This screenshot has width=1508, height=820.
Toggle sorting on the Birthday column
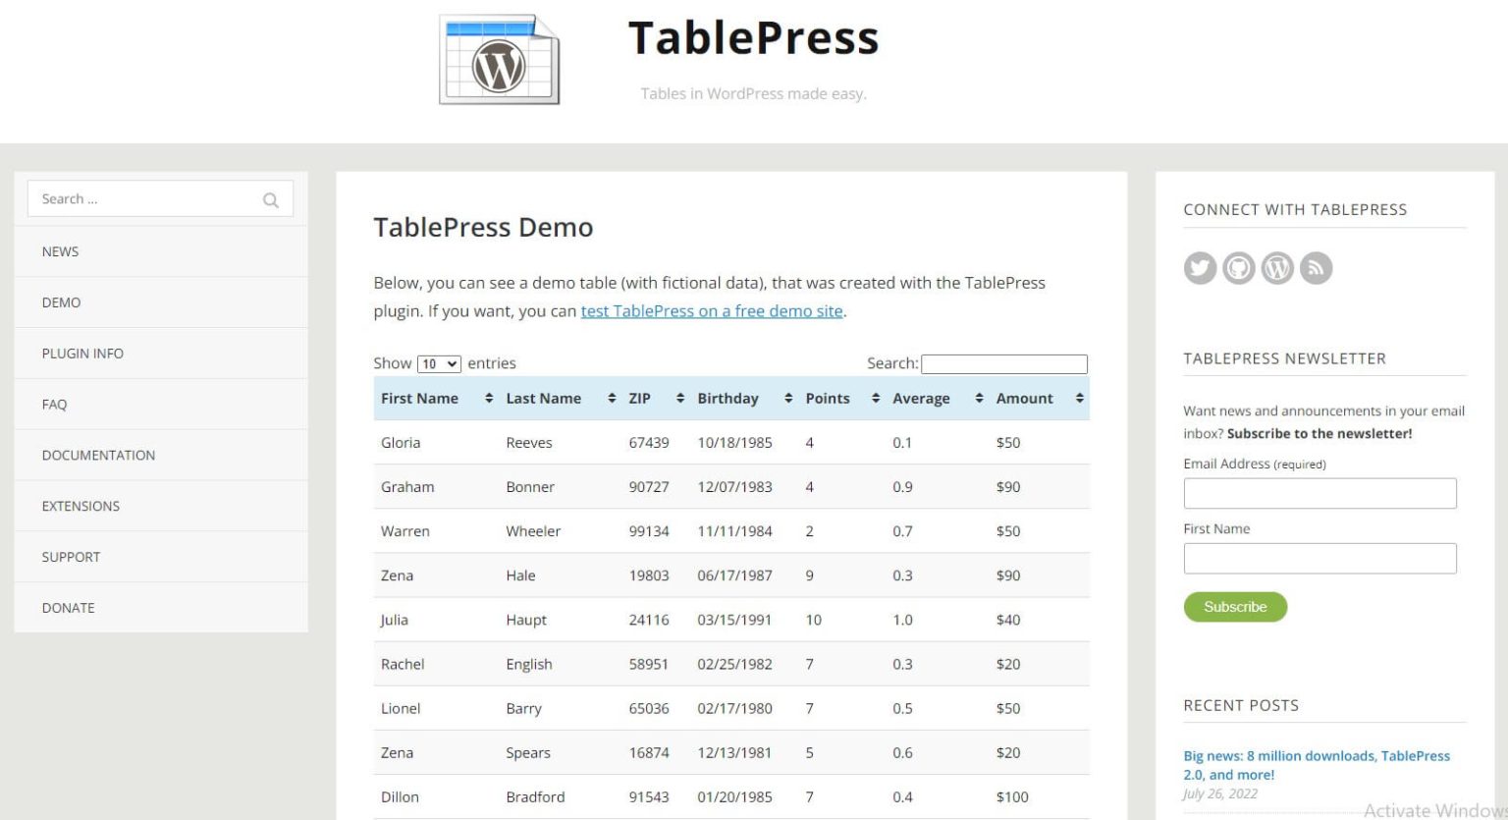coord(787,398)
